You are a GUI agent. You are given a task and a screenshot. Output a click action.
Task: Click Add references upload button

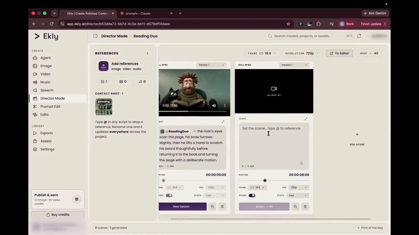(x=123, y=66)
